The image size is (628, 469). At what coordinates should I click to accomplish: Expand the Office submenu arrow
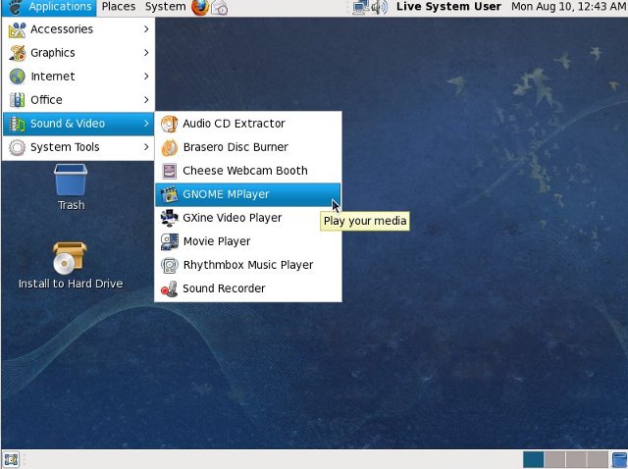146,100
